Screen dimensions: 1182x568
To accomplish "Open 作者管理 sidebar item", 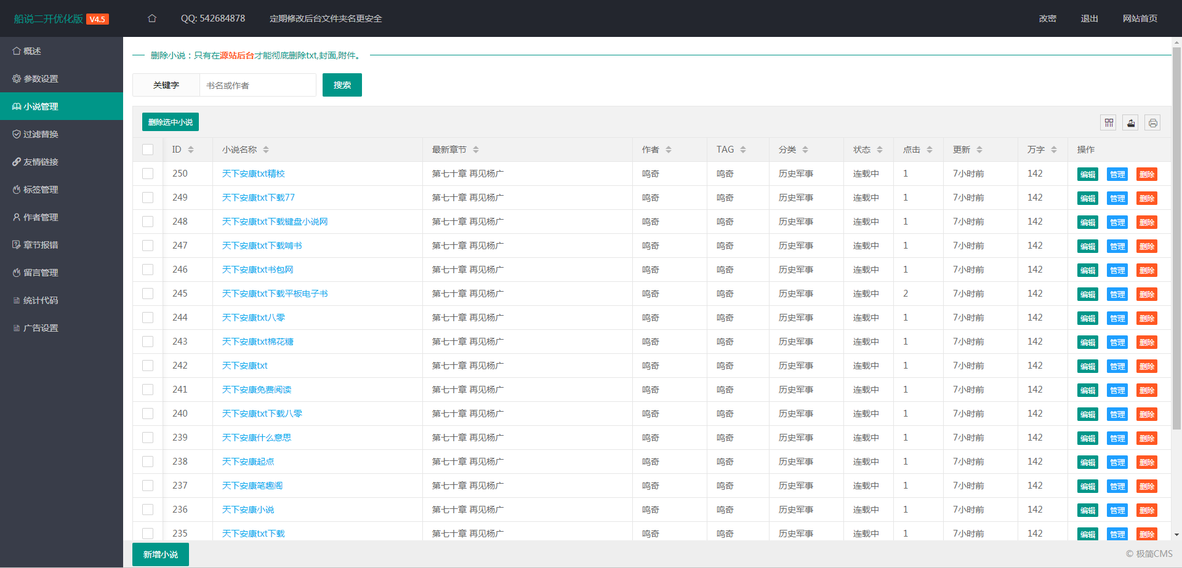I will [x=62, y=217].
